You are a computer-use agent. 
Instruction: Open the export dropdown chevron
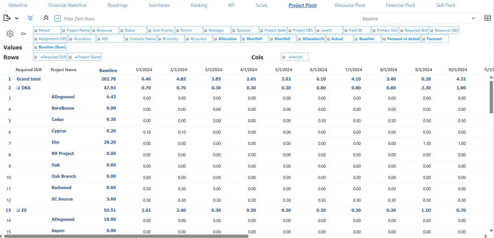point(17,18)
